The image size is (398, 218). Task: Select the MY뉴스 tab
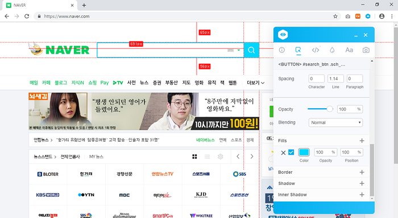[96, 157]
